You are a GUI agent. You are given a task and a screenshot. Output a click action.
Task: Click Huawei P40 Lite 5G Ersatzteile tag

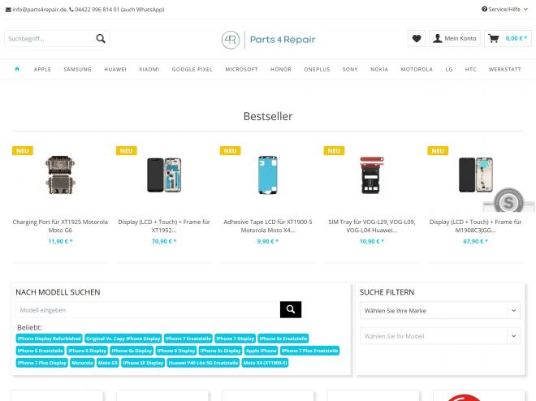coord(203,363)
